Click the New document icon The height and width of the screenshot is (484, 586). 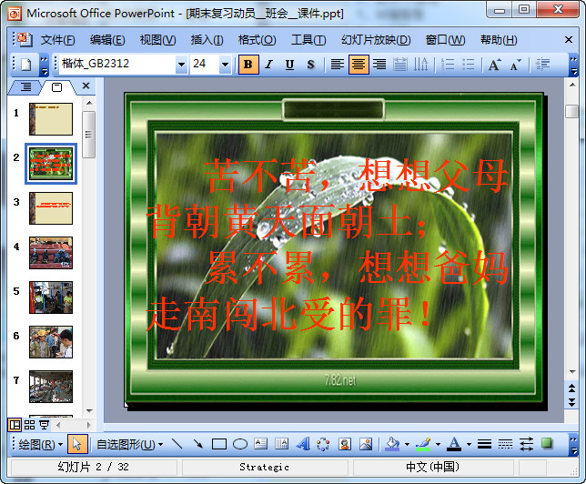pyautogui.click(x=25, y=65)
